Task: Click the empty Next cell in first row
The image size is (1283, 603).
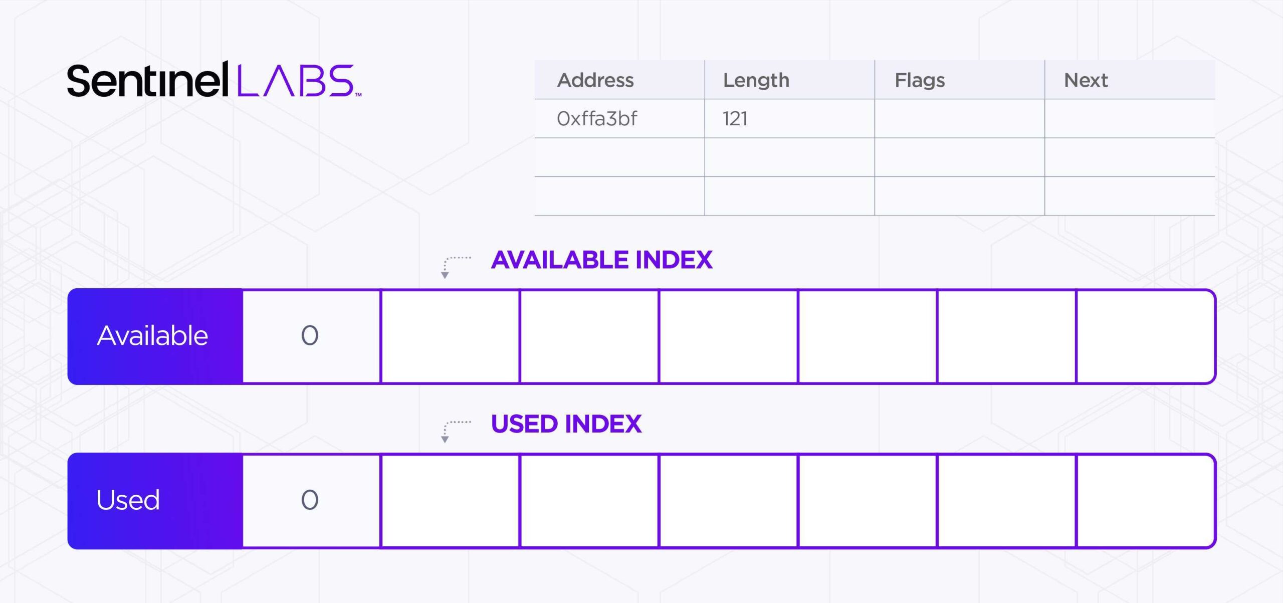Action: tap(1130, 119)
